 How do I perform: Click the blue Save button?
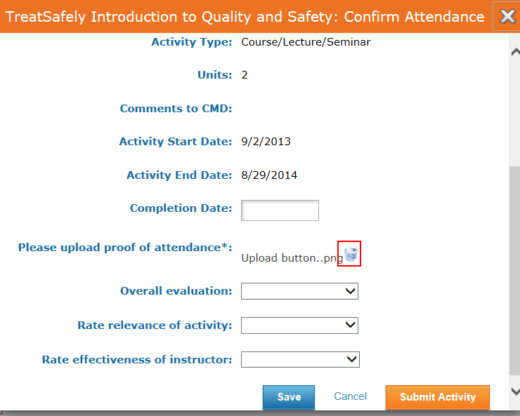[x=289, y=397]
